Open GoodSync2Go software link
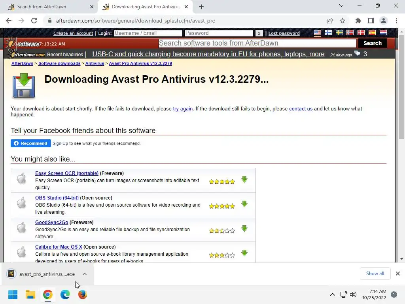This screenshot has width=405, height=304. (x=52, y=222)
